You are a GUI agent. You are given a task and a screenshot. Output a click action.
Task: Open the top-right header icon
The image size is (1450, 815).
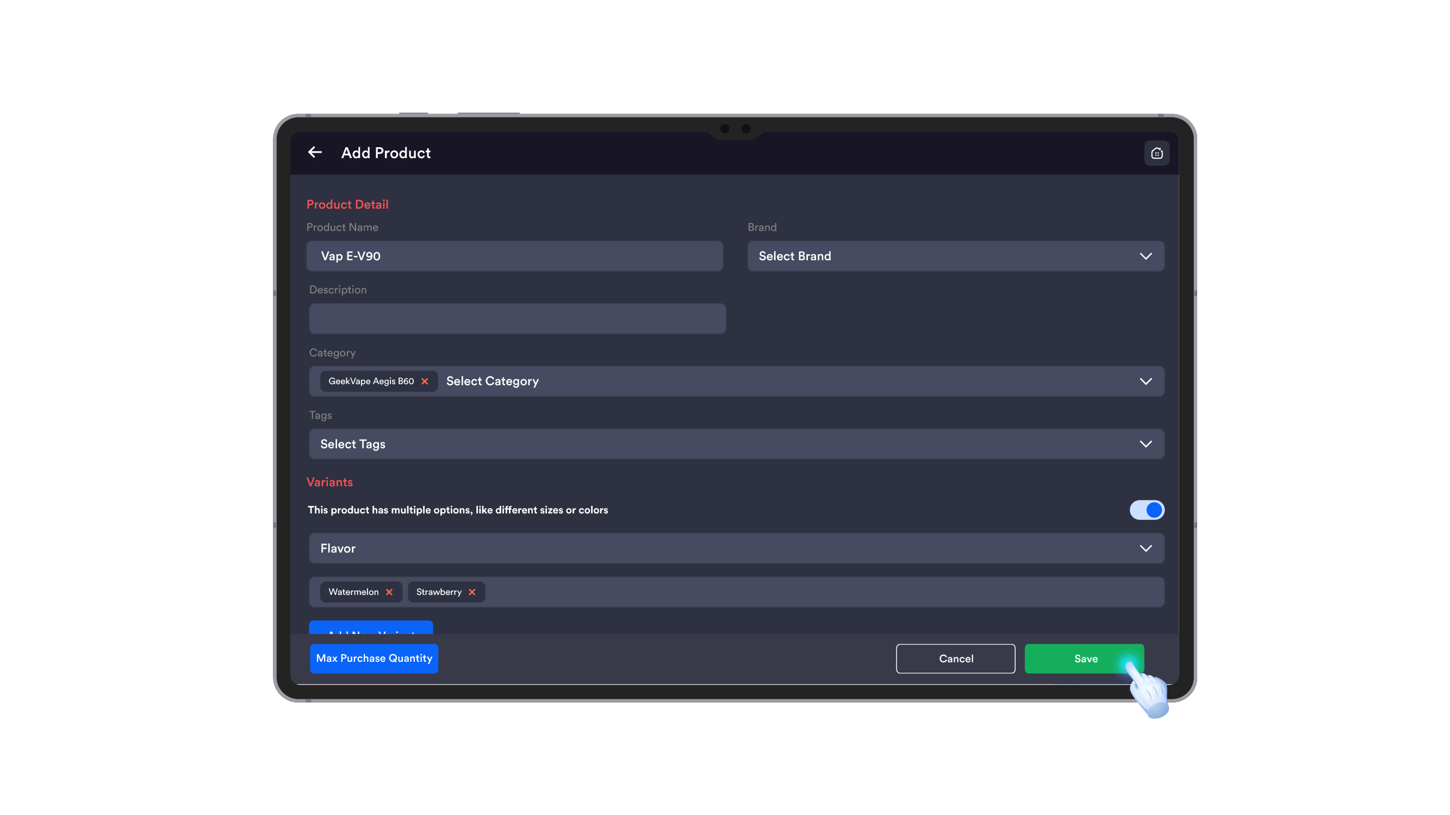pos(1156,153)
